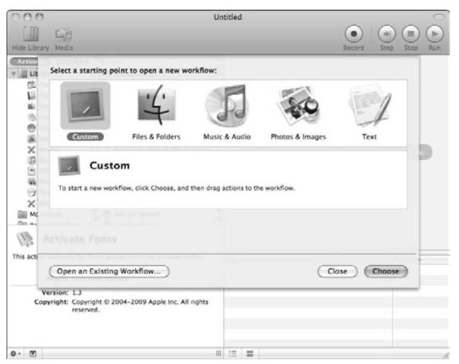Stop the workflow using Stop

tap(410, 34)
